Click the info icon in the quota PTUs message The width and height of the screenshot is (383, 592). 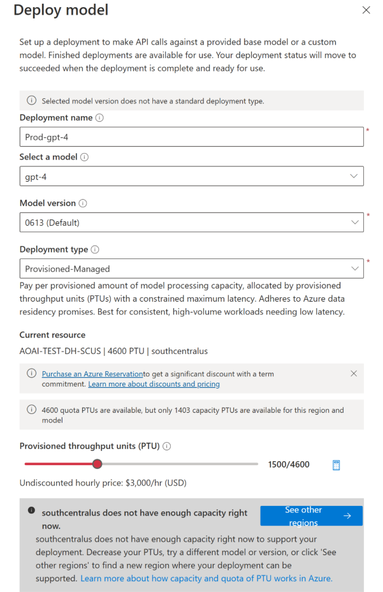click(31, 410)
